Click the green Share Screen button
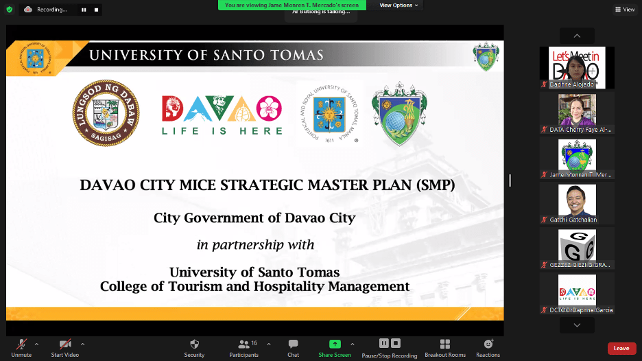Viewport: 642px width, 361px height. (x=335, y=348)
